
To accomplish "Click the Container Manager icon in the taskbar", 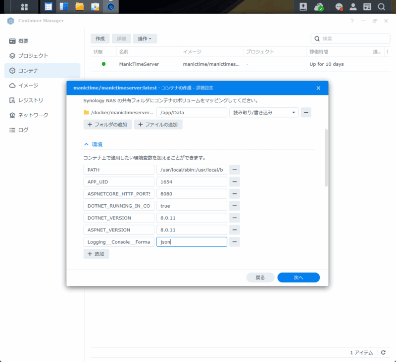I will click(x=111, y=7).
